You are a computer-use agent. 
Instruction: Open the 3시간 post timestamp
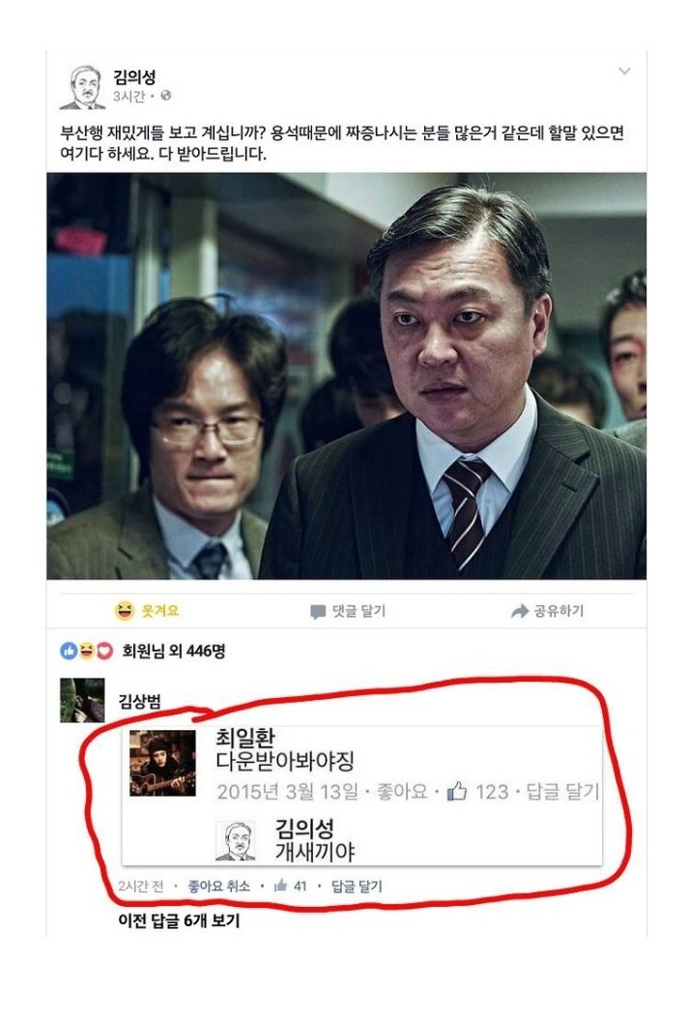(129, 96)
